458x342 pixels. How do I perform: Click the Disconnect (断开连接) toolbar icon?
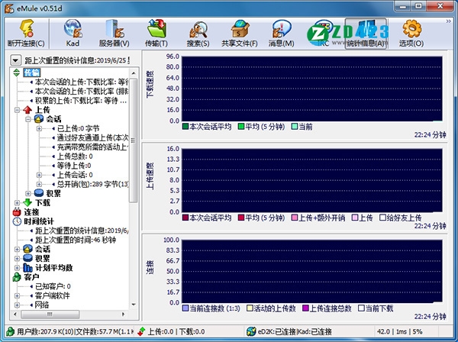tap(24, 33)
